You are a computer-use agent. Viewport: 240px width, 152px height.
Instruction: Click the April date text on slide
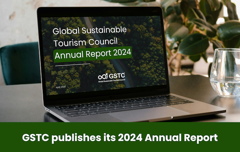click(x=61, y=87)
